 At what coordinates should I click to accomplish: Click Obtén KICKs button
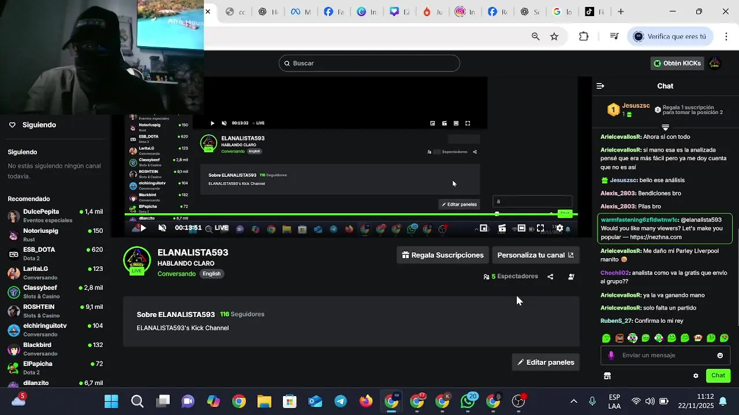(677, 63)
